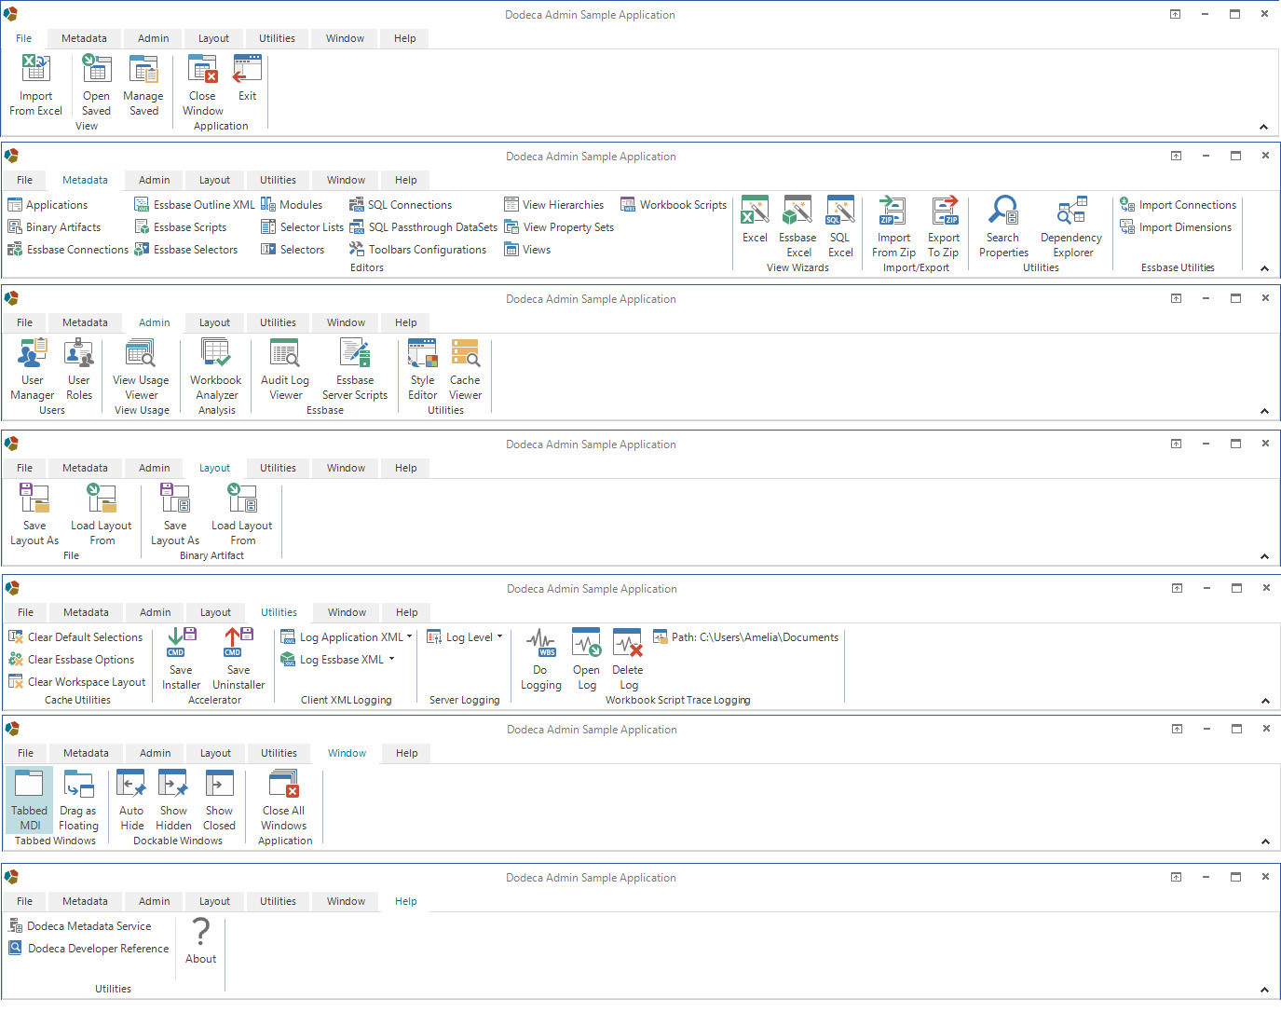This screenshot has height=1012, width=1281.
Task: Open the Audit Log Viewer
Action: 285,370
